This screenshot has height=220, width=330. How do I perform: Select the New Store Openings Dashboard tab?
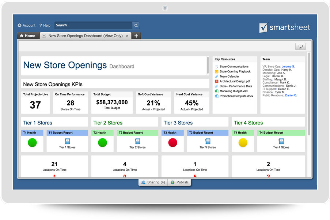tap(86, 36)
